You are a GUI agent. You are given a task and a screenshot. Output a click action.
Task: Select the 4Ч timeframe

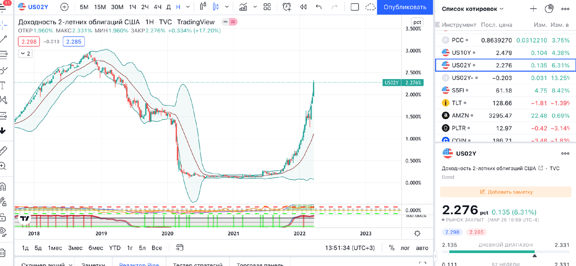tap(157, 7)
